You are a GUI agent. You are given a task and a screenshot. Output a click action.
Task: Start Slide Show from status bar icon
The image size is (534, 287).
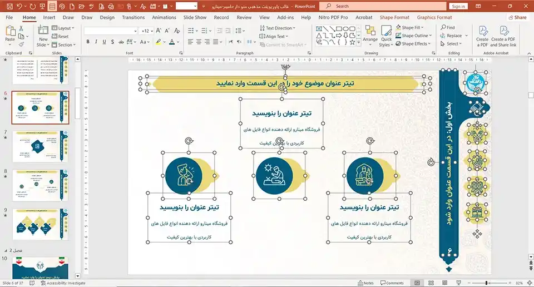458,283
